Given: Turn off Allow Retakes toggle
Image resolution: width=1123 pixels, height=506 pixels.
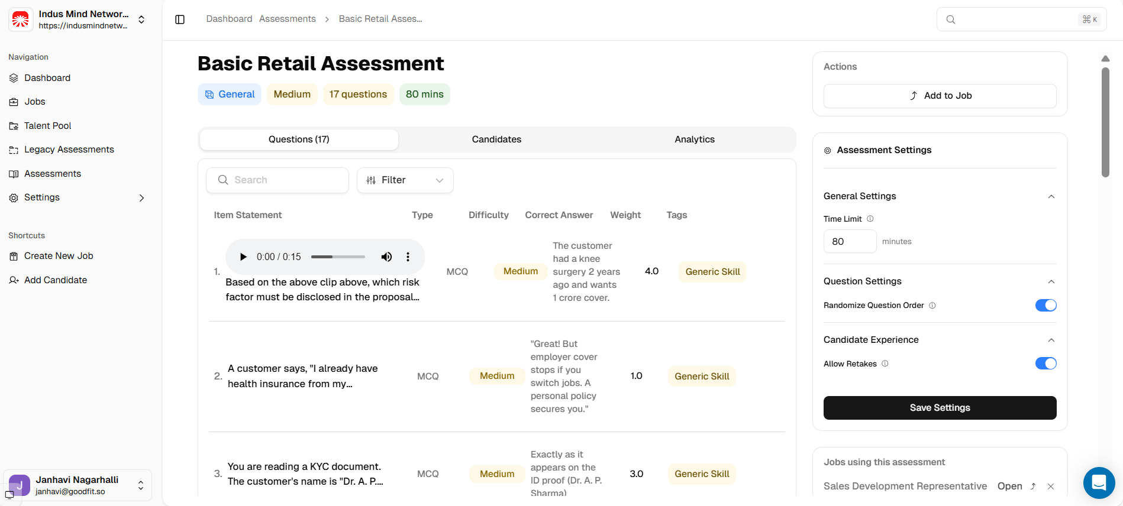Looking at the screenshot, I should tap(1045, 364).
